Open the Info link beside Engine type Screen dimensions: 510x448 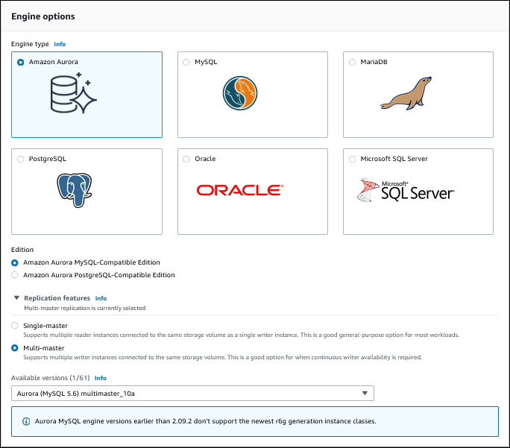click(60, 44)
